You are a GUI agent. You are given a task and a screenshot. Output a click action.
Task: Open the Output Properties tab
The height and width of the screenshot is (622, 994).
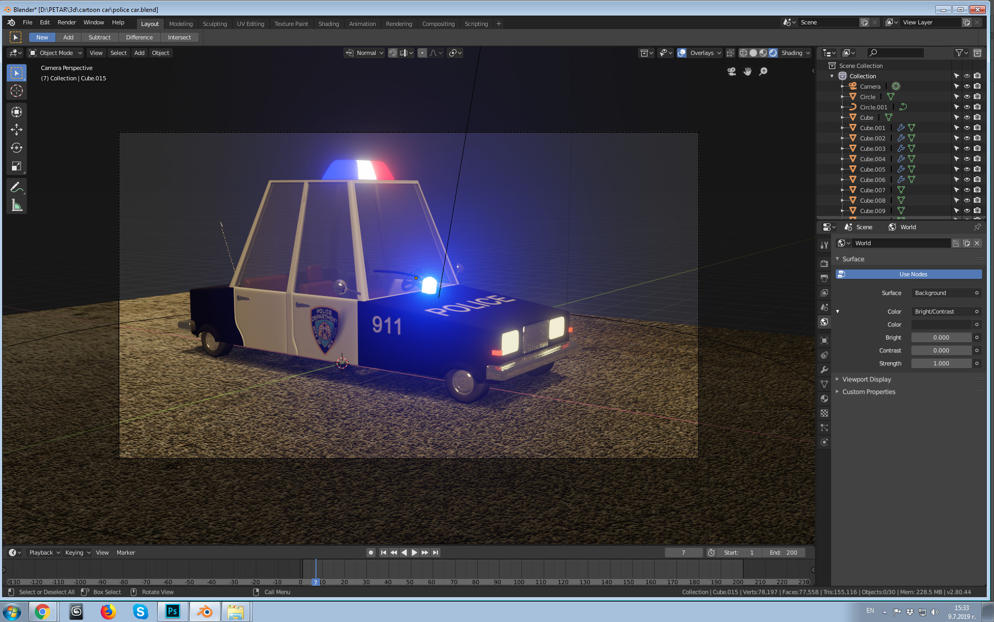point(824,278)
